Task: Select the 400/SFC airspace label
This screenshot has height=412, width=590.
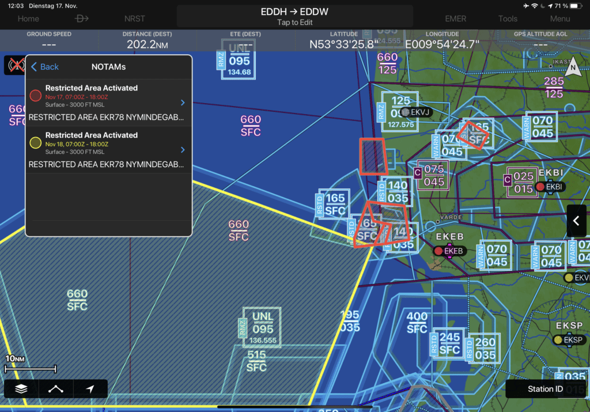Action: [417, 323]
